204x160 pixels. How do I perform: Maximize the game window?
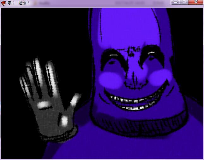tap(184, 2)
